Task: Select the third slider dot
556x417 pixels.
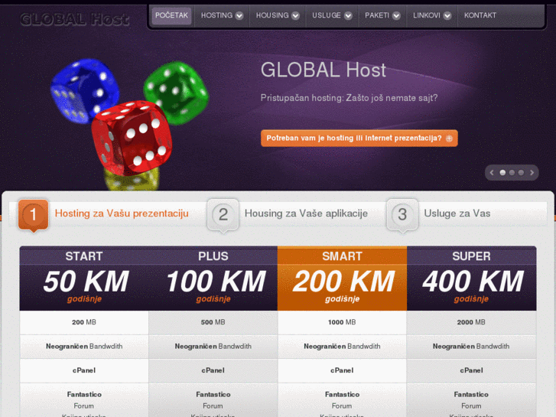Action: [521, 172]
